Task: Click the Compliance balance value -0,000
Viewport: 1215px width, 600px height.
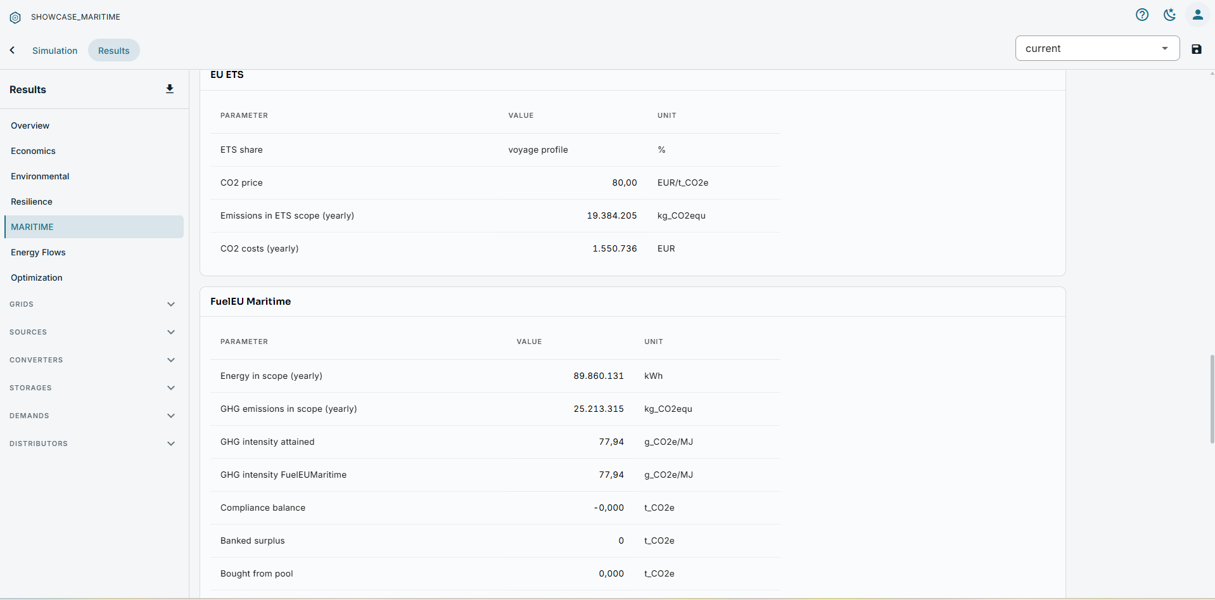Action: tap(609, 507)
